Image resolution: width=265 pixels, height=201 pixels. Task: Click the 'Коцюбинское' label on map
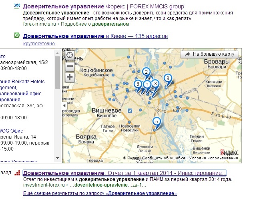tap(96, 70)
